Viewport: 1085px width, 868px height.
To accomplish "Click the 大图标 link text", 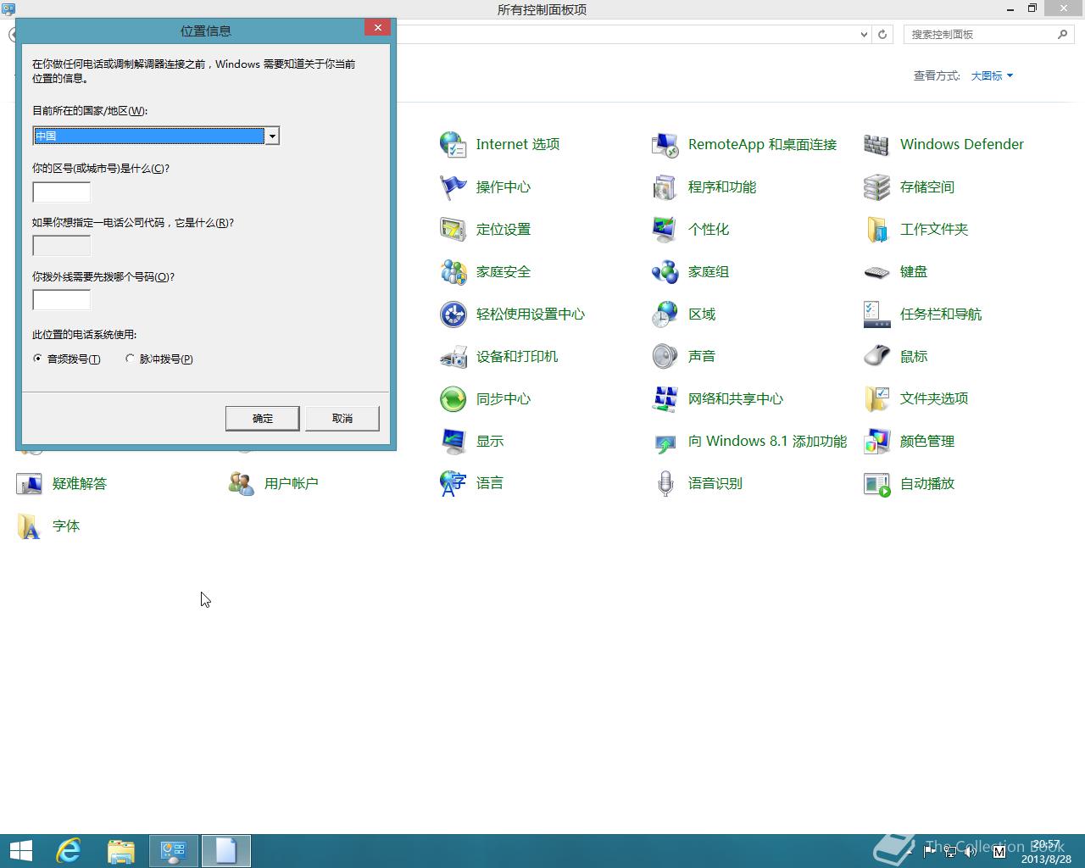I will (x=987, y=75).
